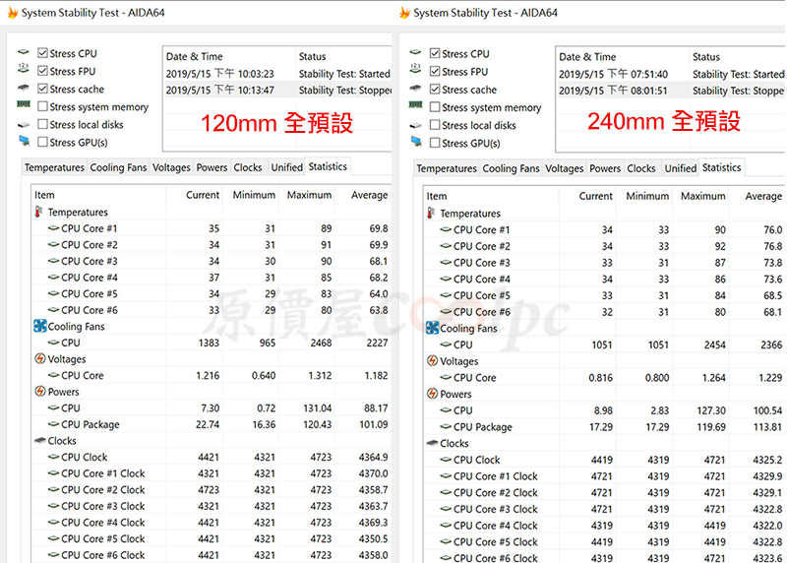Select CPU Core #6 Clock row in left window
This screenshot has height=563, width=787.
point(212,555)
